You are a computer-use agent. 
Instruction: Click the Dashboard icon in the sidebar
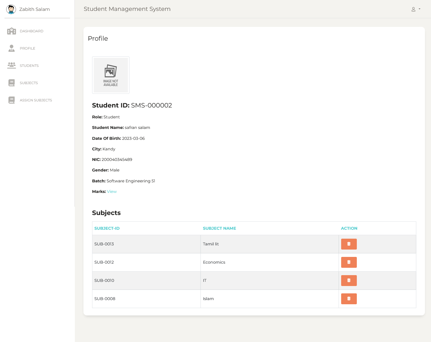[x=12, y=31]
